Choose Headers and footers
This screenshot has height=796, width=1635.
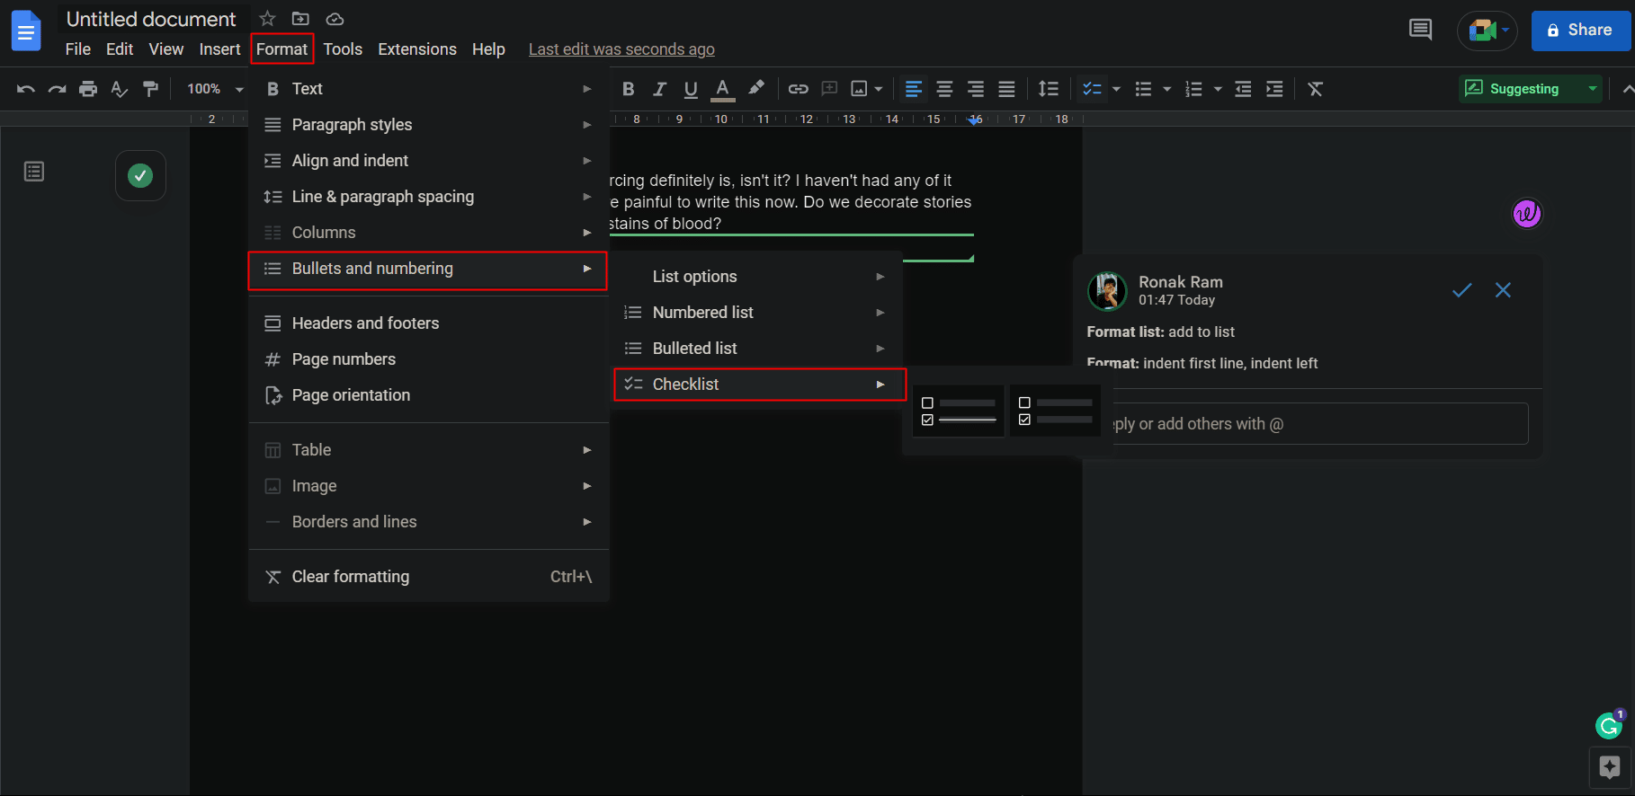pyautogui.click(x=429, y=323)
